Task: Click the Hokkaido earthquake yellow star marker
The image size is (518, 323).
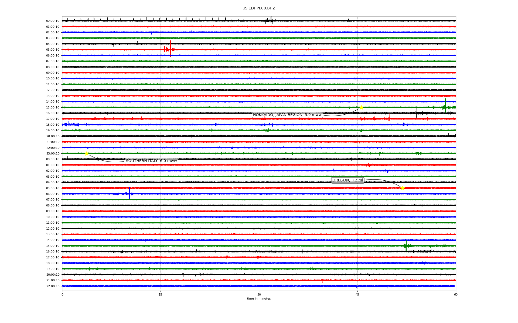Action: (x=361, y=107)
